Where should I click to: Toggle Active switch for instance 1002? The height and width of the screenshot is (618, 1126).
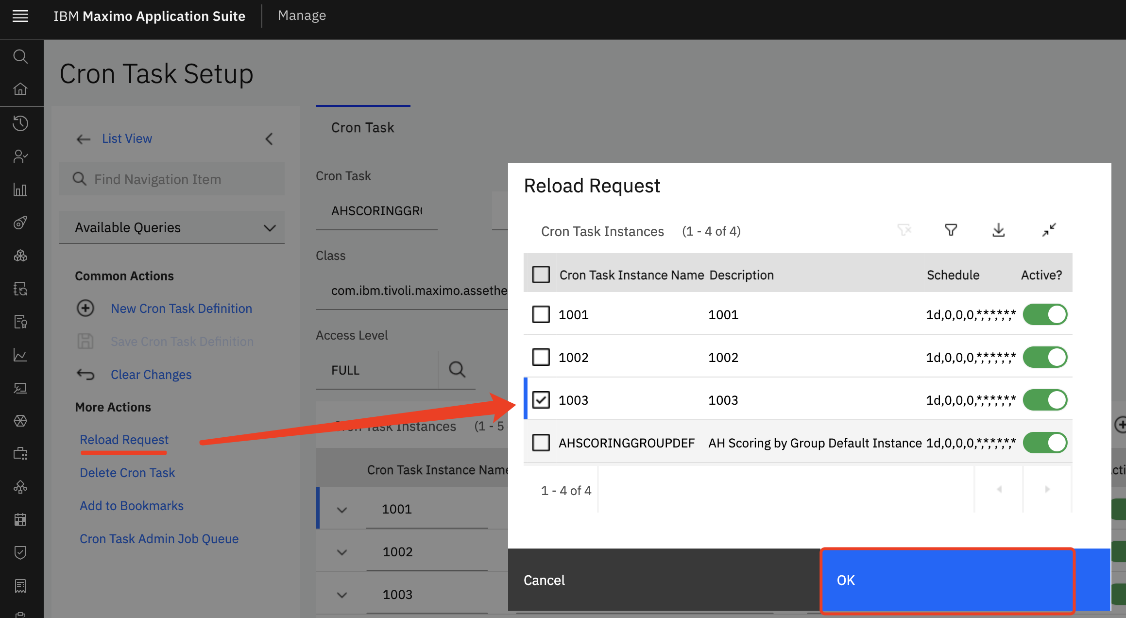pos(1045,357)
